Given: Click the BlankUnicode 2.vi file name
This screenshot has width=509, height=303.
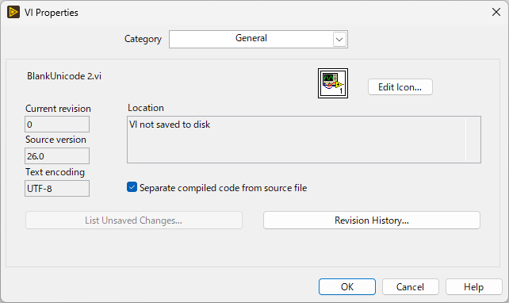Looking at the screenshot, I should tap(64, 76).
